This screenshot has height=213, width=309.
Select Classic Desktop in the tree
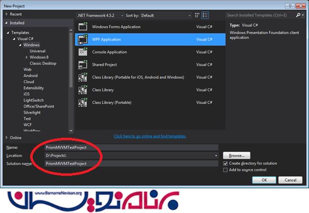pyautogui.click(x=43, y=63)
